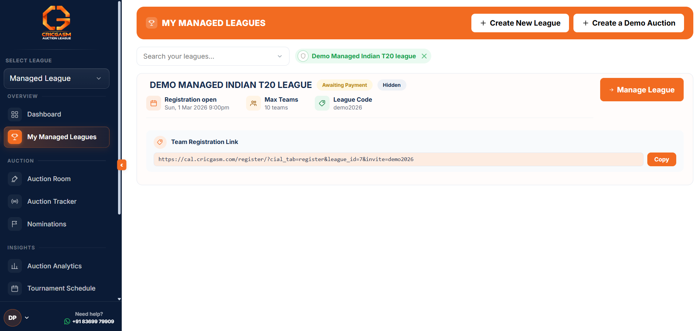Image resolution: width=700 pixels, height=331 pixels.
Task: Click sidebar scroll-down arrow
Action: (119, 299)
